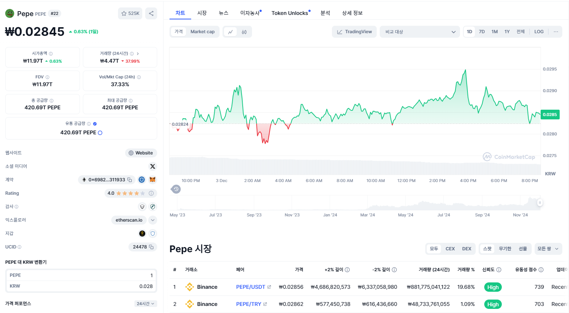
Task: Click the blue shield icon beside contract
Action: click(142, 180)
